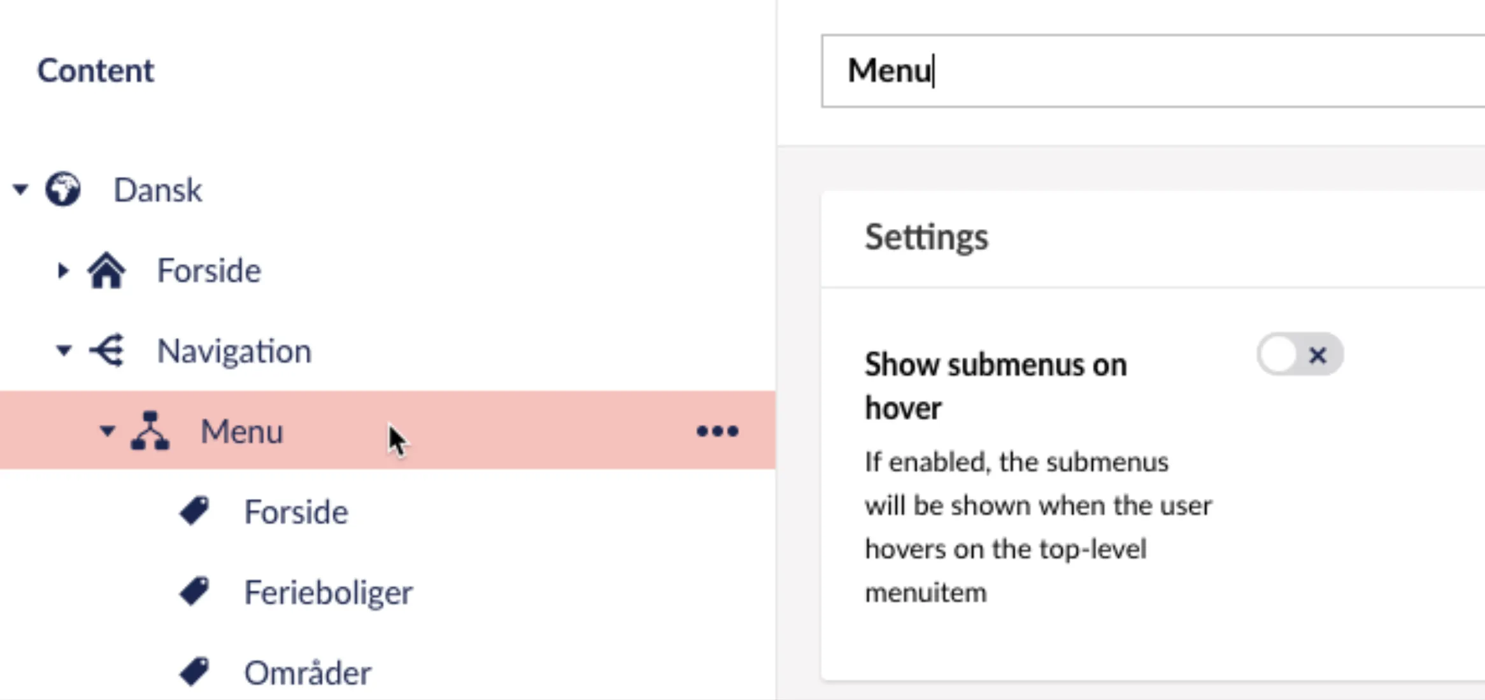This screenshot has width=1485, height=700.
Task: Click the Navigation branching arrow icon
Action: [x=106, y=350]
